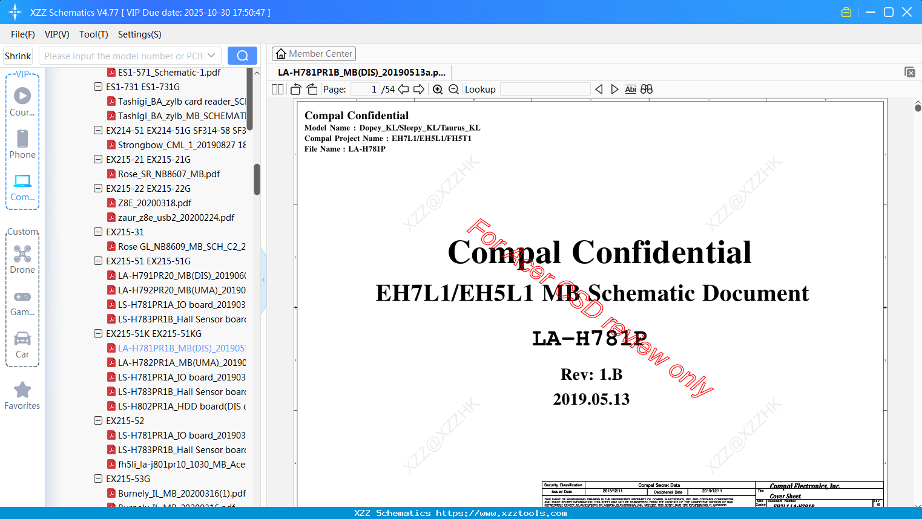This screenshot has height=519, width=922.
Task: Find next lookup result
Action: 614,90
